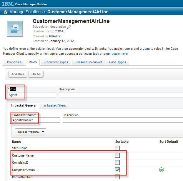This screenshot has width=183, height=181.
Task: Click the pencil edit description icon
Action: coord(69,27)
